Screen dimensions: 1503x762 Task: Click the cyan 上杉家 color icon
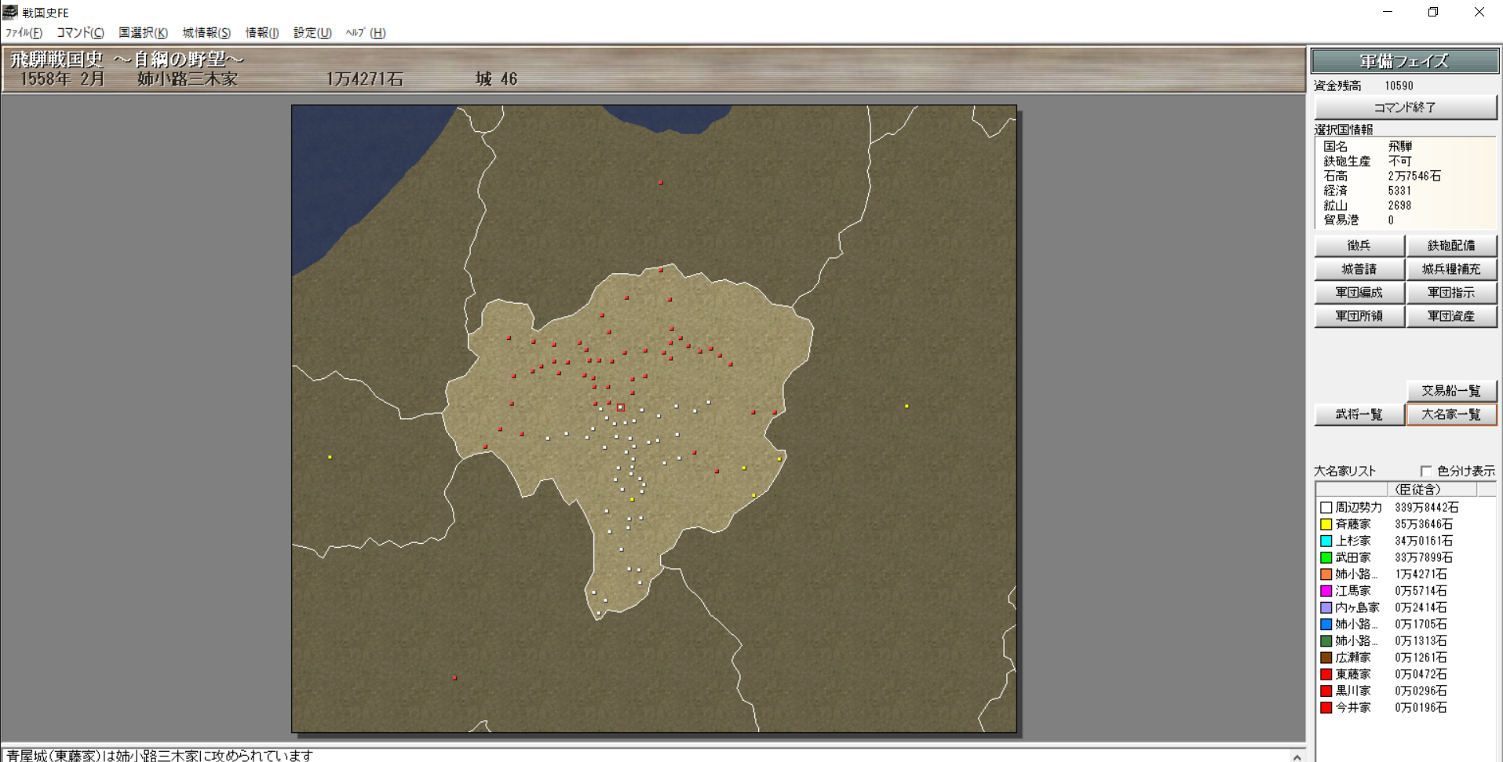(1326, 541)
